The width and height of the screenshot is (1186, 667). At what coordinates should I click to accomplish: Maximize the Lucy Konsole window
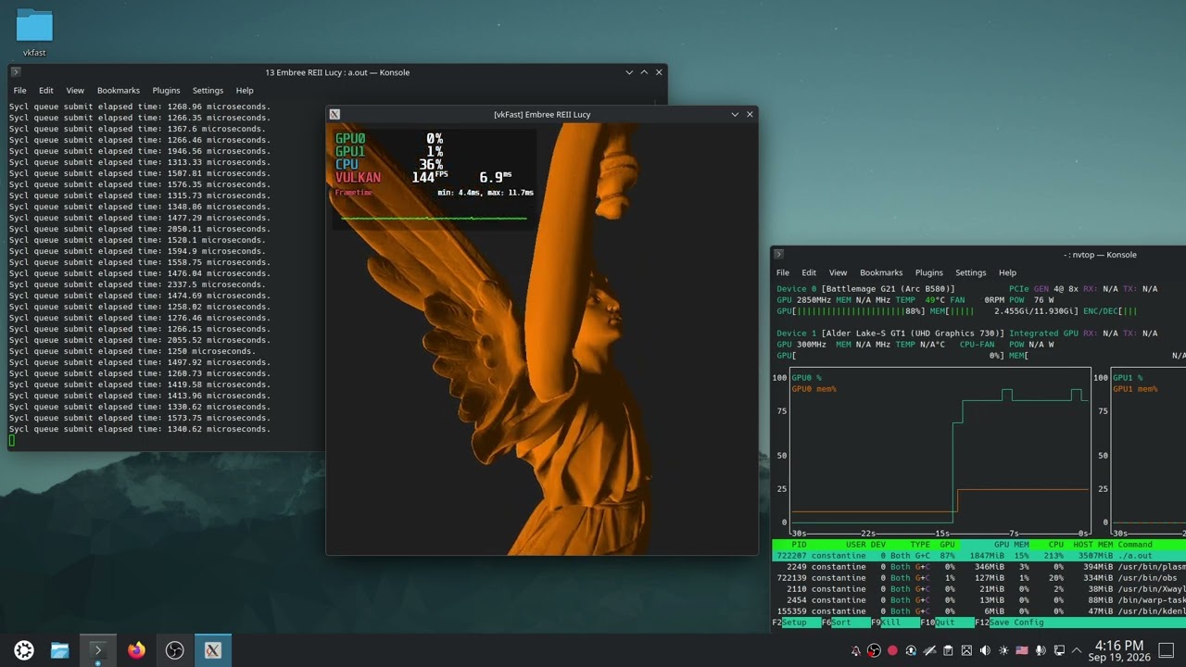click(x=644, y=72)
